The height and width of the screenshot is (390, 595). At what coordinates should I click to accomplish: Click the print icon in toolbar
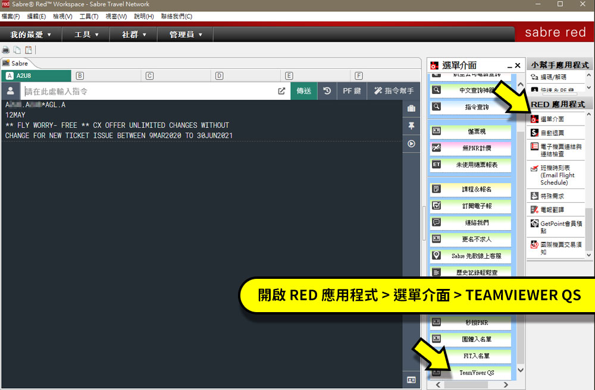point(6,50)
